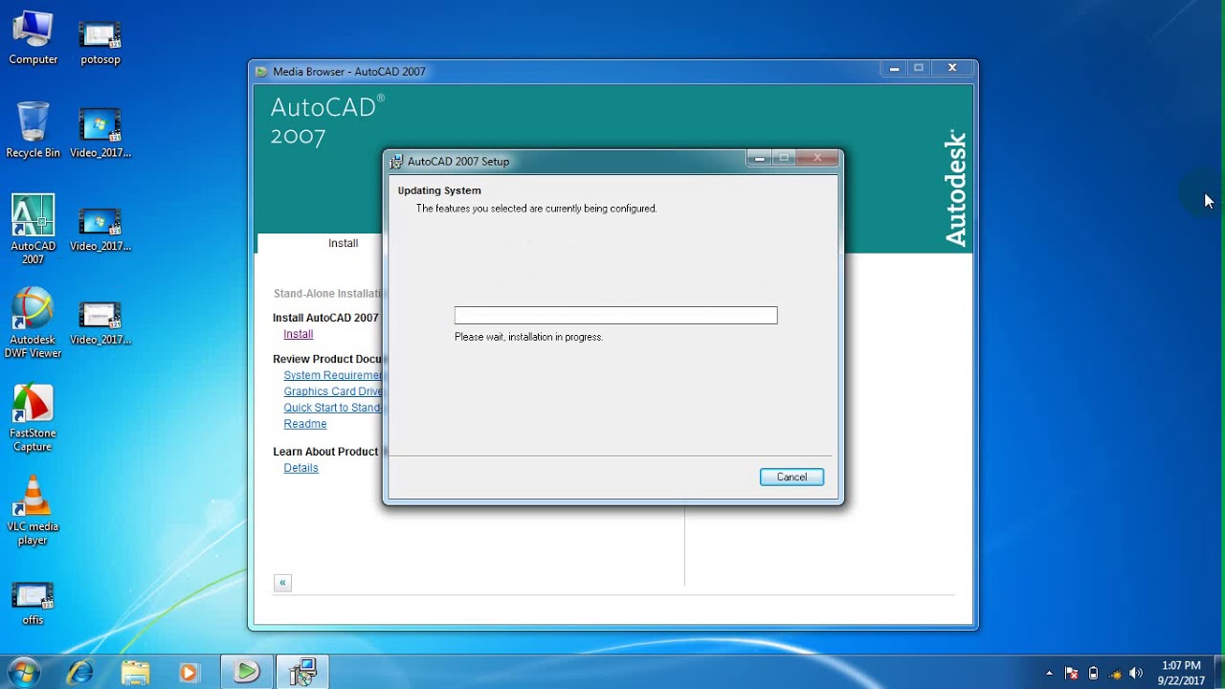Open Windows Explorer folder on taskbar

coord(135,673)
